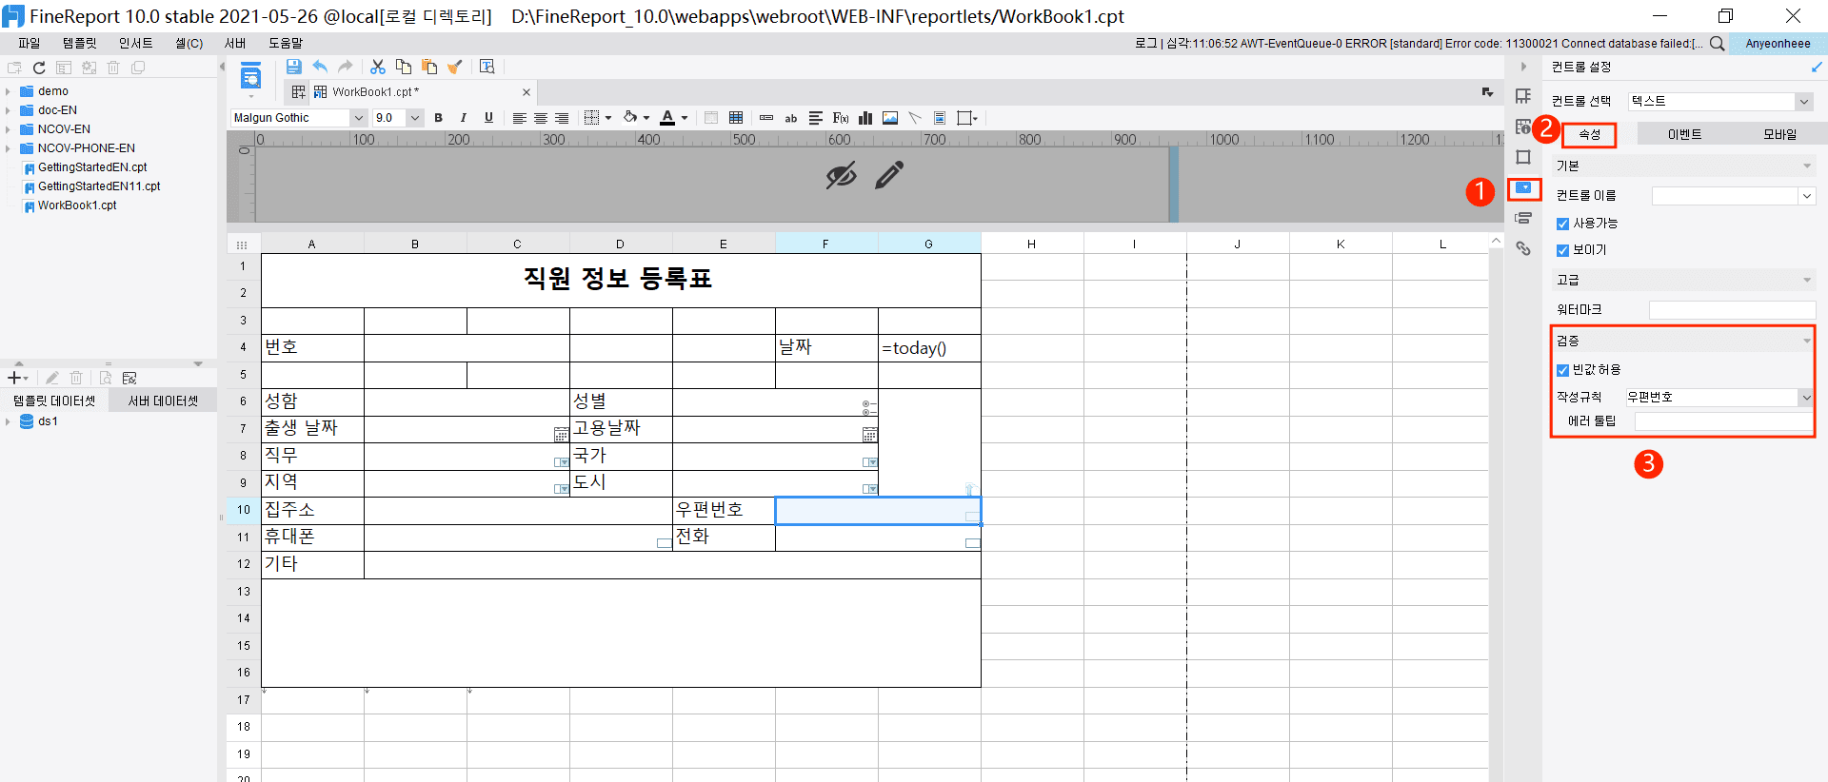Viewport: 1828px width, 782px height.
Task: Open the control settings panel icon
Action: tap(1523, 187)
